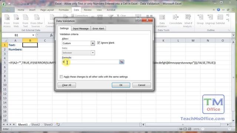Click the OK button
The height and width of the screenshot is (133, 237).
pos(121,85)
